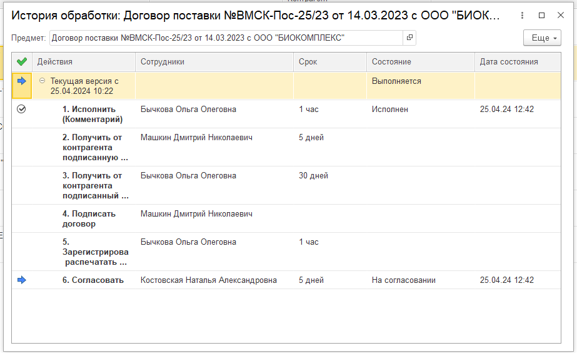
Task: Select action 5. Зарегистрировать, распечатать
Action: pyautogui.click(x=95, y=252)
